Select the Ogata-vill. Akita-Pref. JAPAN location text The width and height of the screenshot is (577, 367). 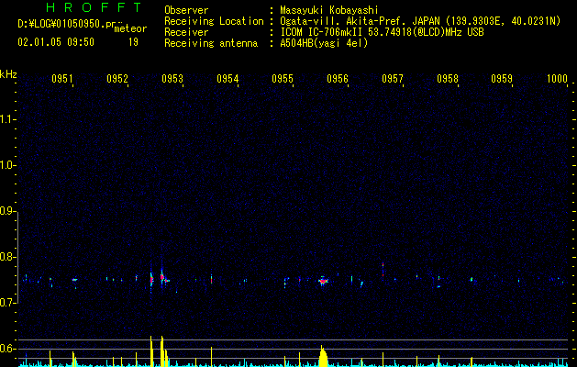pos(420,22)
